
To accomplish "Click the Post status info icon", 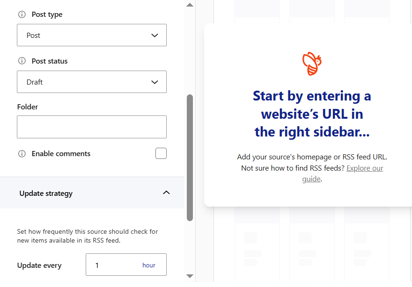I will (22, 61).
